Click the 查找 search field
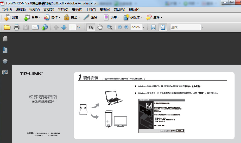Viewport: 241px width, 143px height. tap(186, 27)
